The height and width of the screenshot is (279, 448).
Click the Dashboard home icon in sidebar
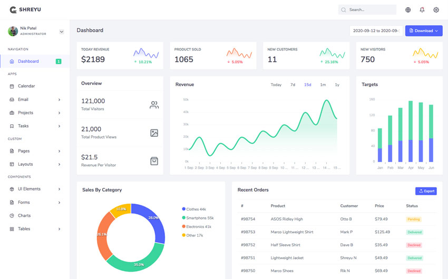pyautogui.click(x=12, y=62)
